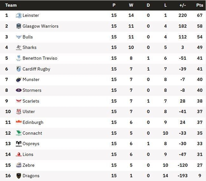Click the Edinburgh orange castle logo
Image resolution: width=206 pixels, height=181 pixels.
coord(19,122)
